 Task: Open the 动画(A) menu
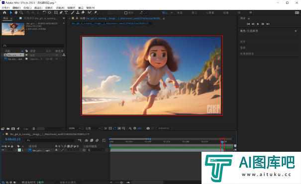(x=60, y=7)
